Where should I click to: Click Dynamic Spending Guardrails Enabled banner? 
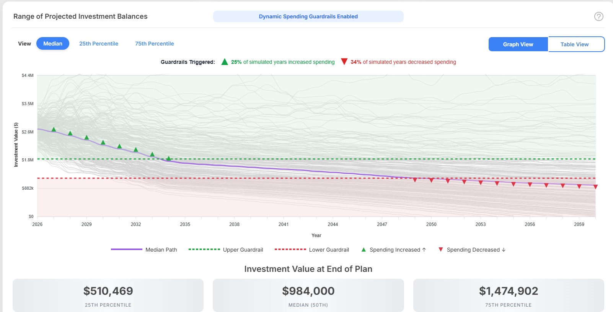(x=308, y=16)
